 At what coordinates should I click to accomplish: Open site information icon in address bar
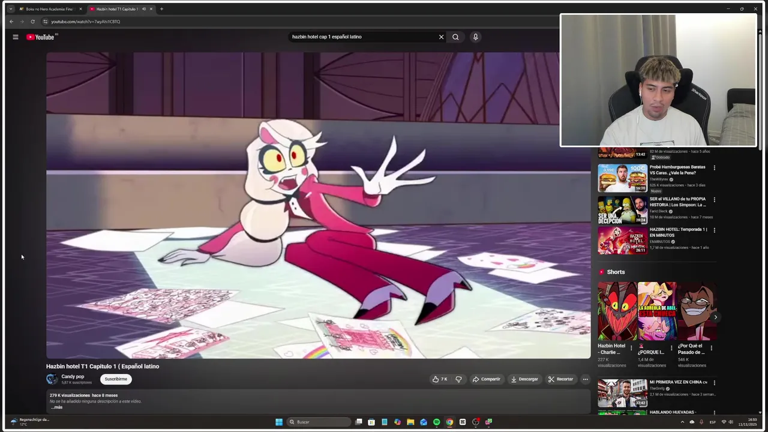coord(45,22)
